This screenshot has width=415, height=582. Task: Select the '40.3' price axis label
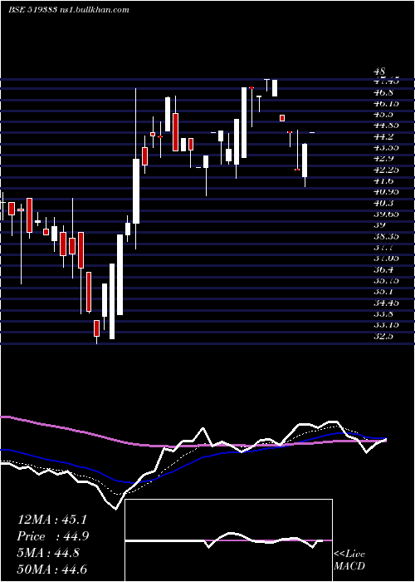tap(383, 203)
